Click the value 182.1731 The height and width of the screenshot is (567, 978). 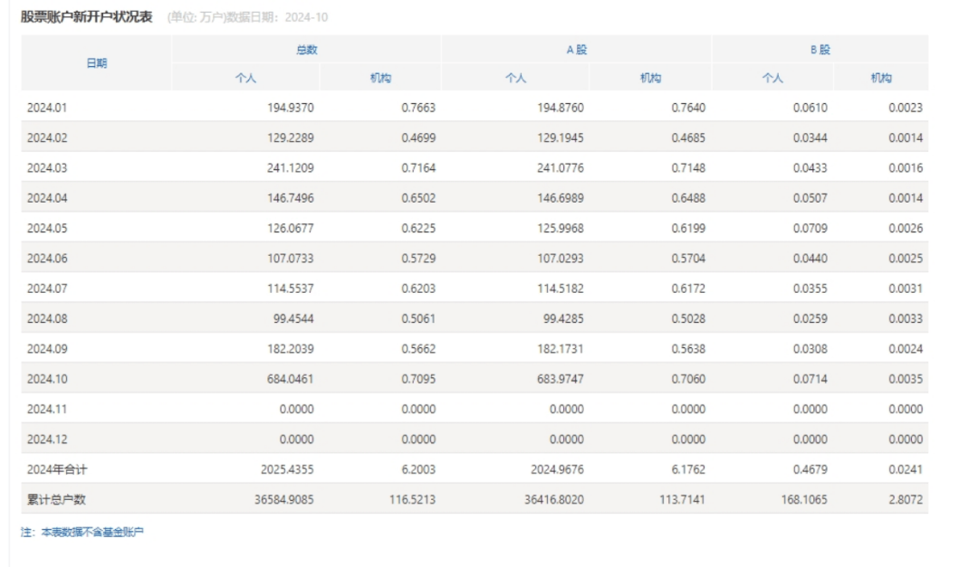coord(561,349)
